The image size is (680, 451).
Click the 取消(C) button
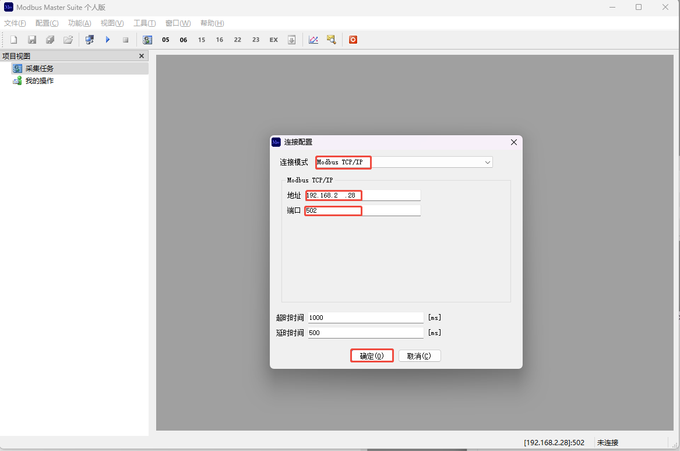click(420, 356)
